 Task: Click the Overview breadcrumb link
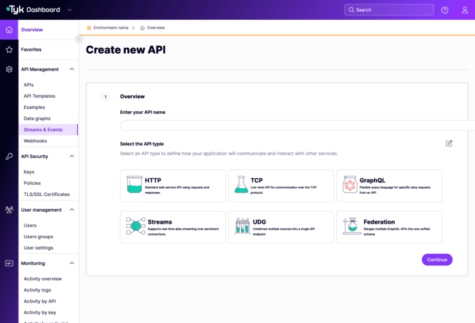[x=156, y=28]
